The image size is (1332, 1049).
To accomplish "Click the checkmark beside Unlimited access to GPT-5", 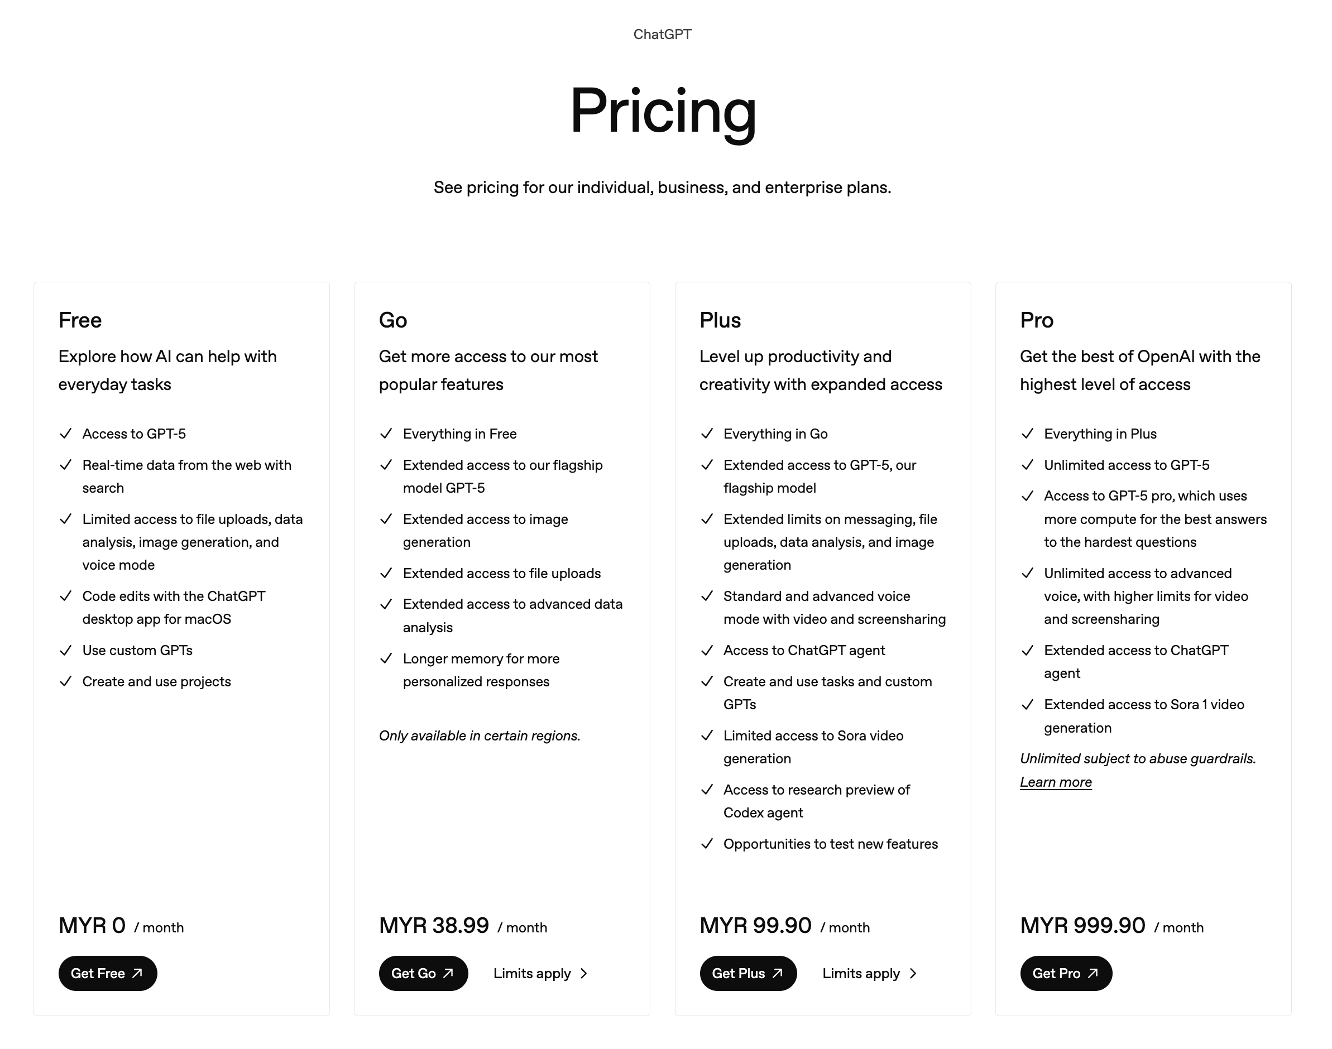I will click(x=1027, y=465).
